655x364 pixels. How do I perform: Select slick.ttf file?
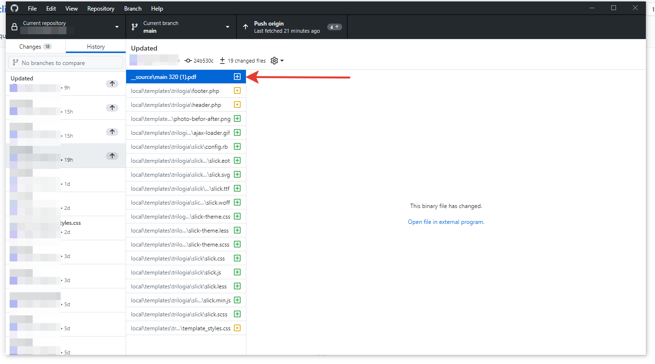(x=186, y=188)
